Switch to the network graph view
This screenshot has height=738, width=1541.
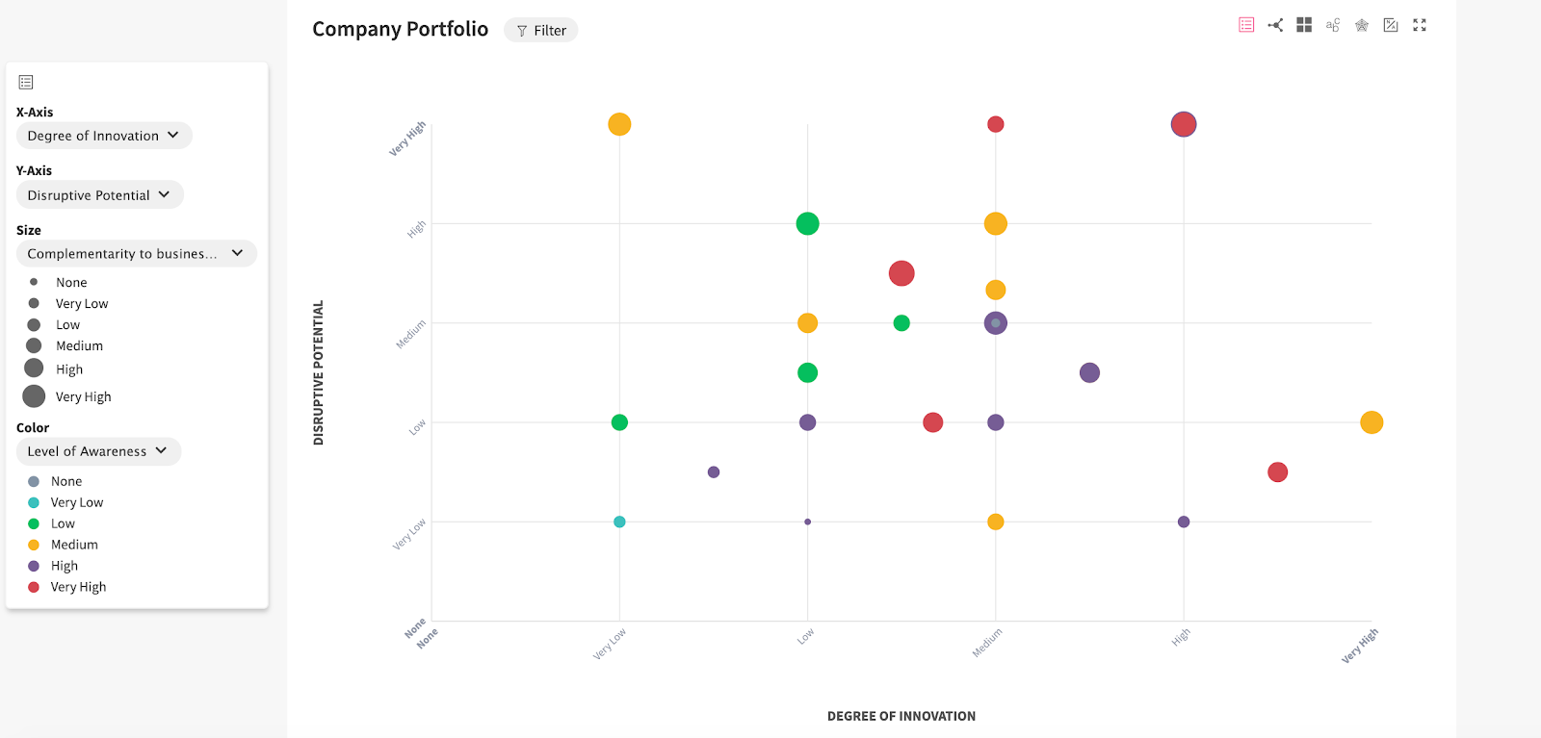tap(1275, 24)
